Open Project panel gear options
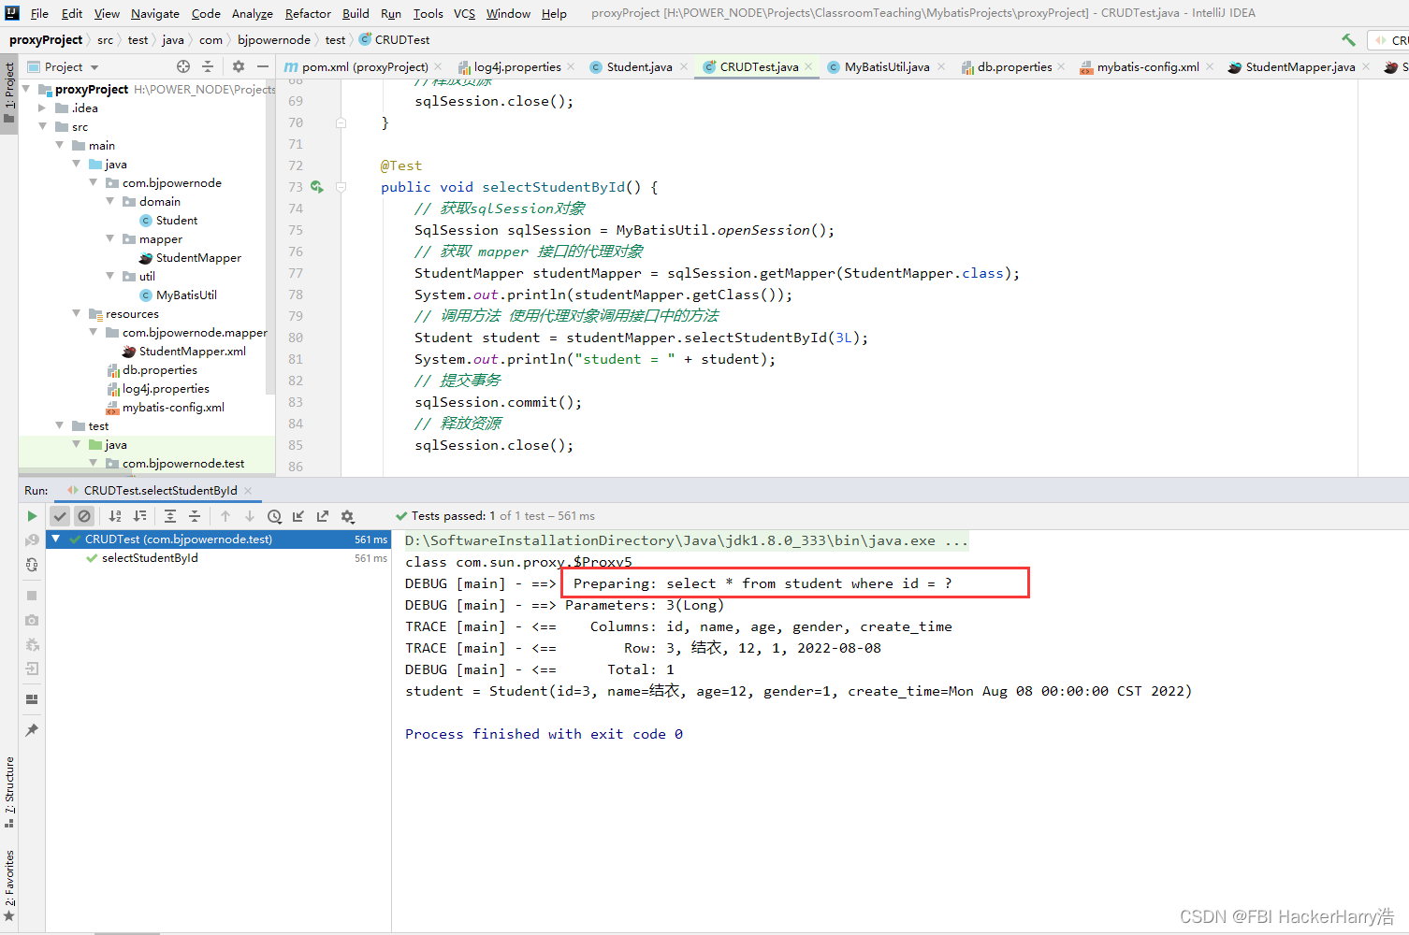 point(239,66)
